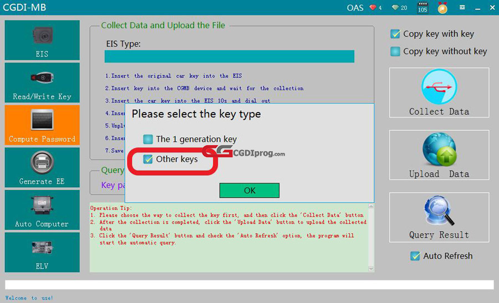Screen dimensions: 499x303
Task: Check 'The 1 generation key' option
Action: click(148, 139)
